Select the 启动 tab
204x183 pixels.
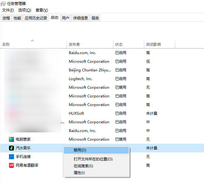click(x=54, y=18)
